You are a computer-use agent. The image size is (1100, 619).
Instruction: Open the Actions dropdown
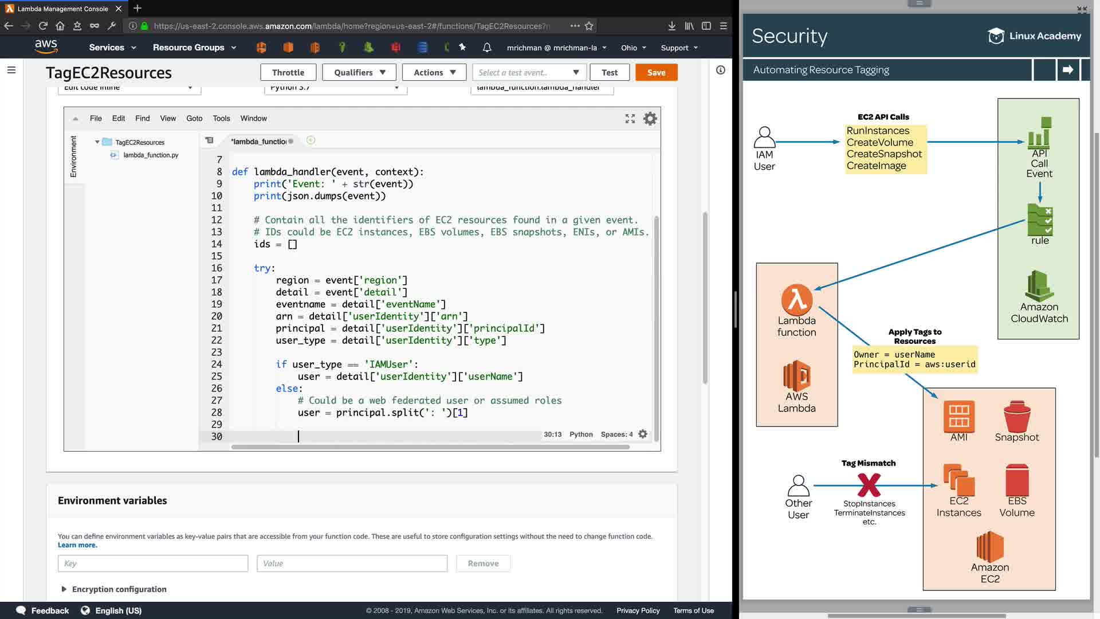click(x=434, y=72)
